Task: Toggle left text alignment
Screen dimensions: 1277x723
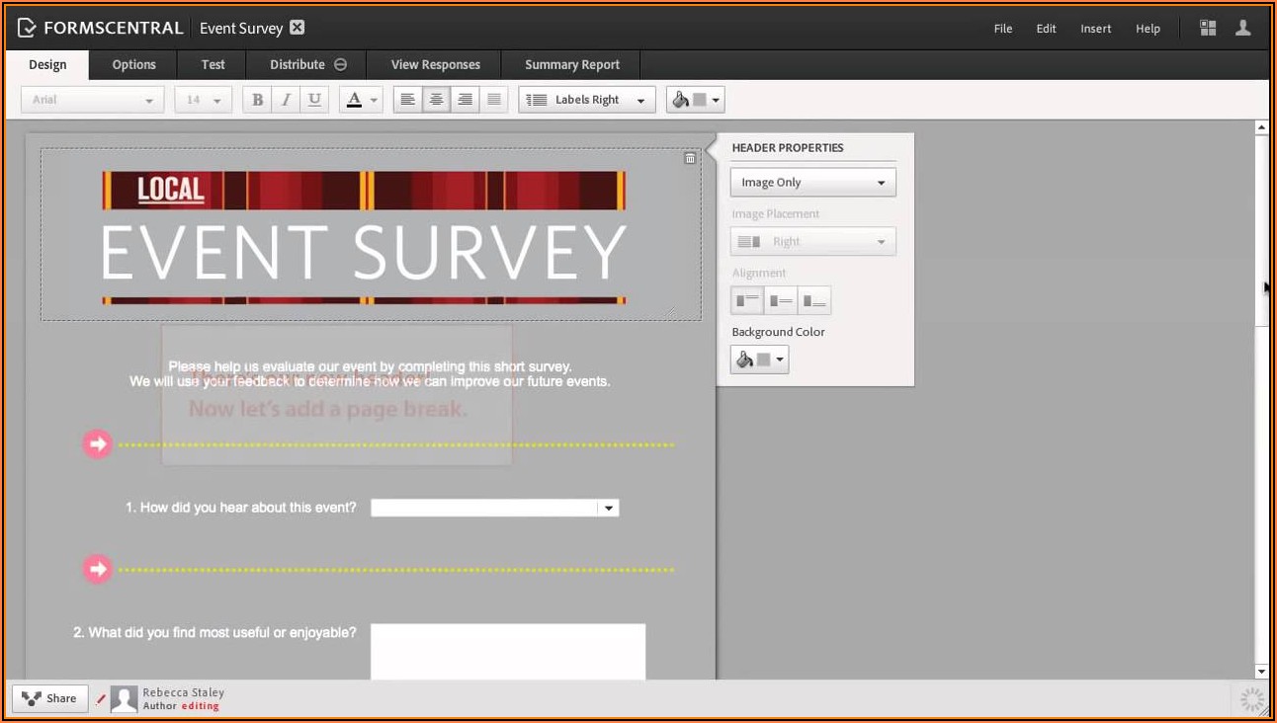Action: [407, 100]
